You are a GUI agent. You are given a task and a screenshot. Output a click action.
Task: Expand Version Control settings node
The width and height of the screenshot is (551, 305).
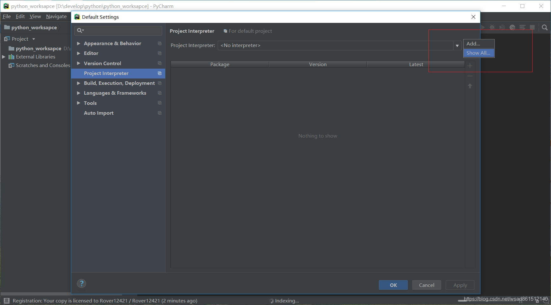(x=78, y=63)
